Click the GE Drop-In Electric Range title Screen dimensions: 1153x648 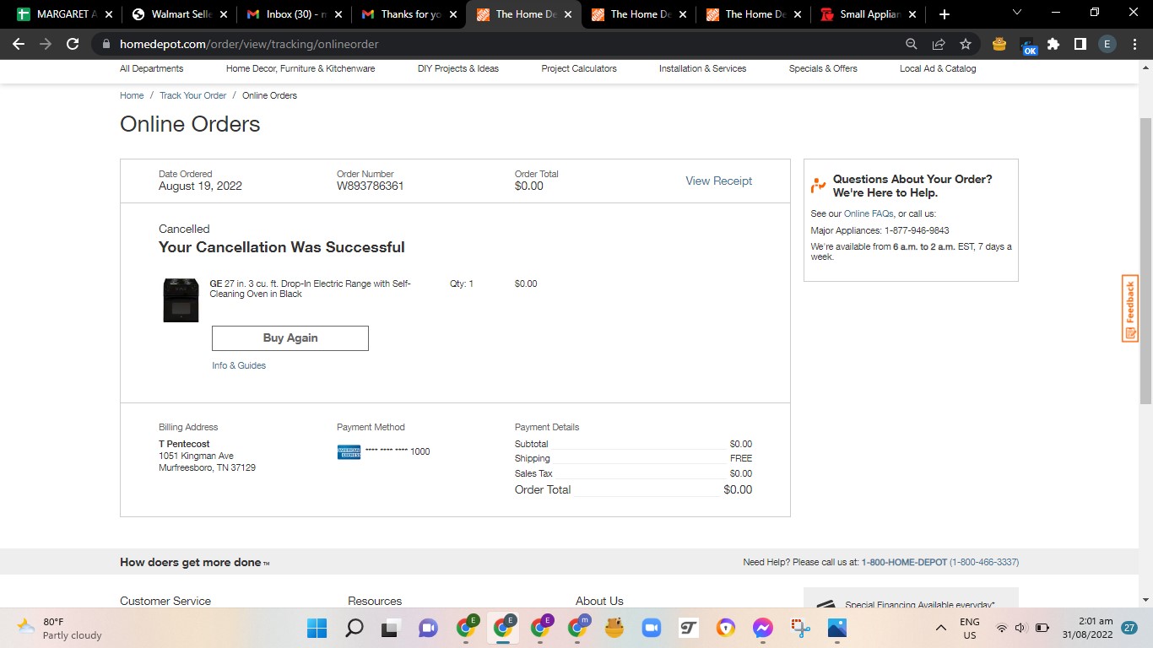click(311, 289)
